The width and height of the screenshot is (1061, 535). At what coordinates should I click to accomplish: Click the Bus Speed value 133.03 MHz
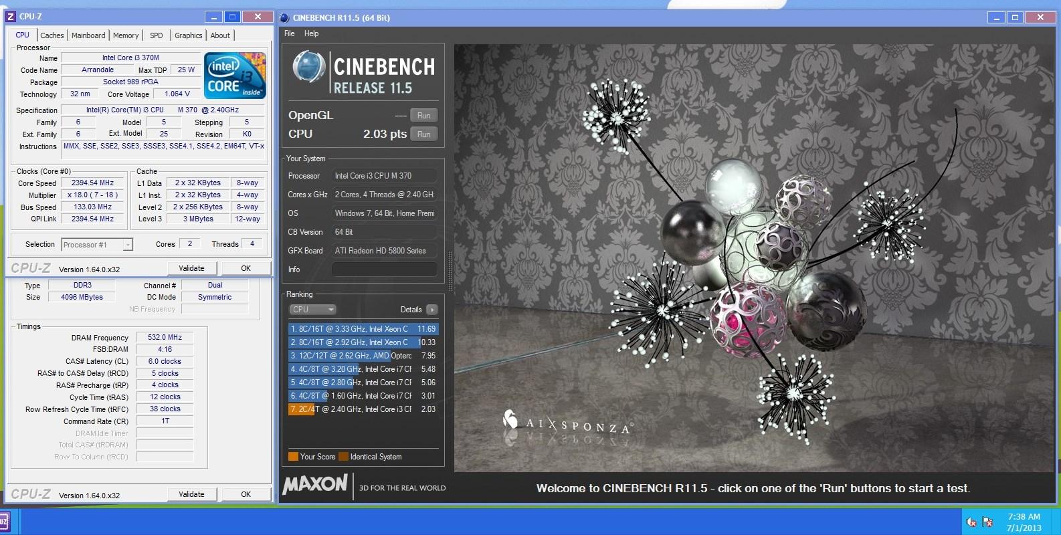point(92,207)
